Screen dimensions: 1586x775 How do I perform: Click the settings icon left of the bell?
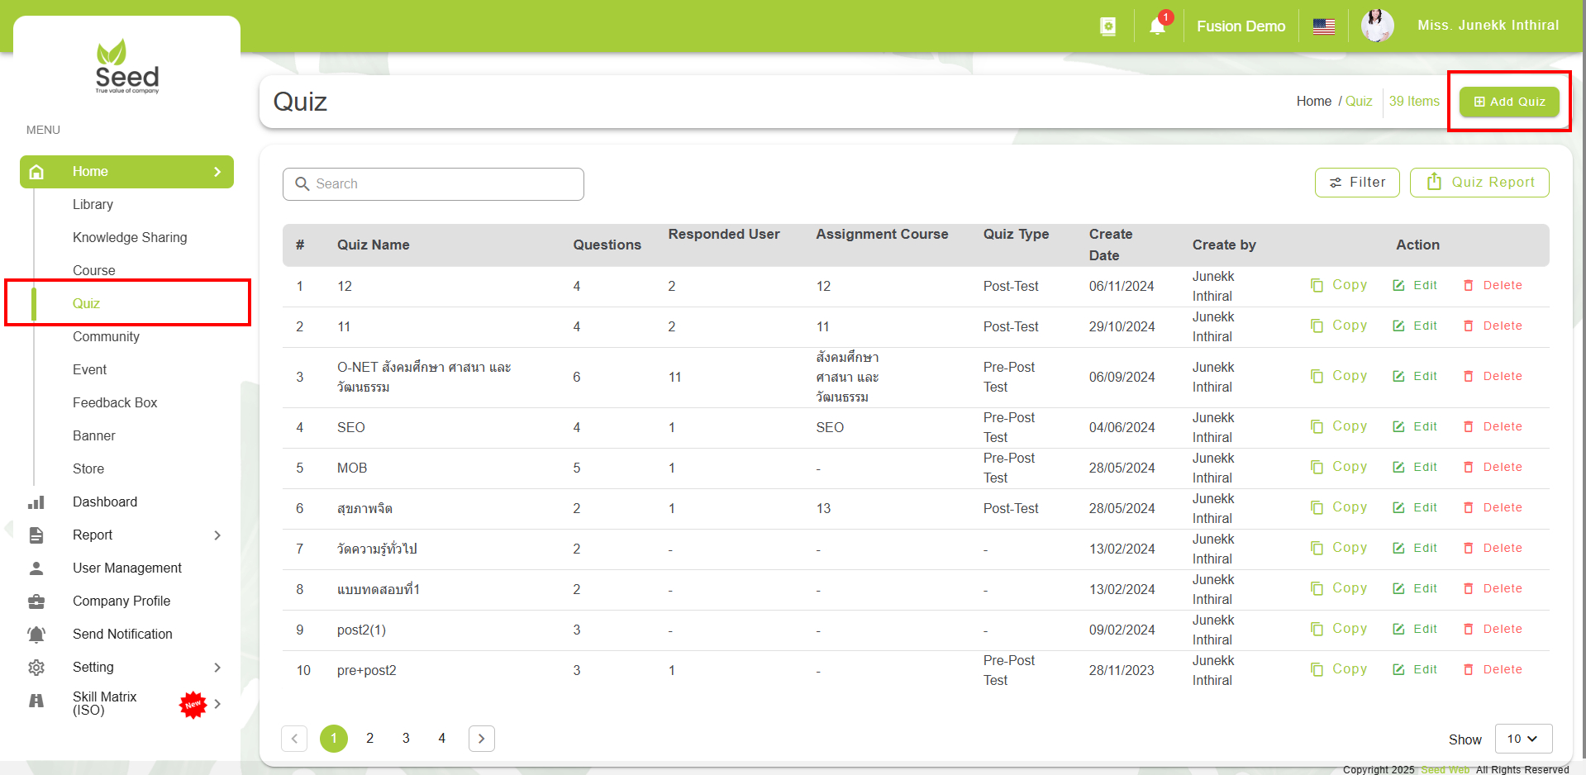(1107, 26)
